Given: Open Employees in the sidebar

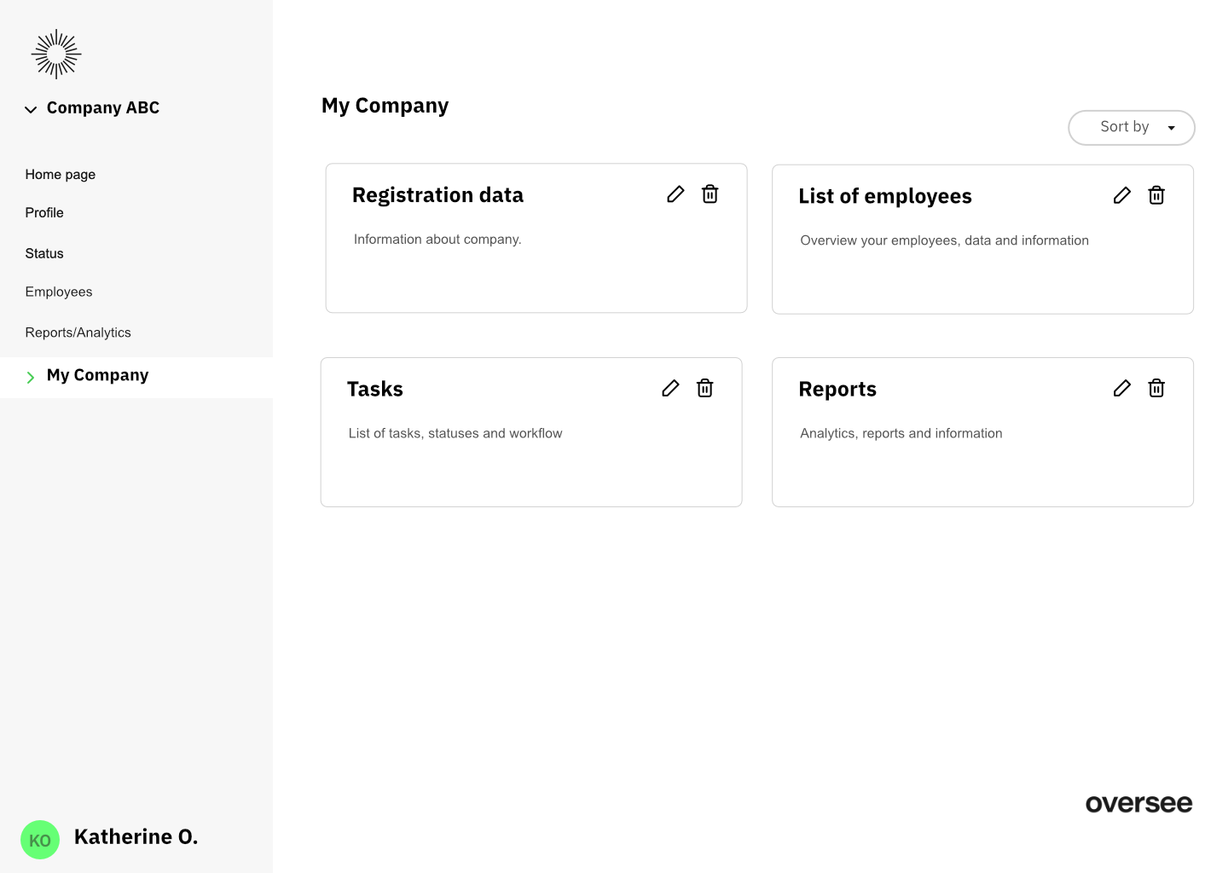Looking at the screenshot, I should tap(59, 292).
